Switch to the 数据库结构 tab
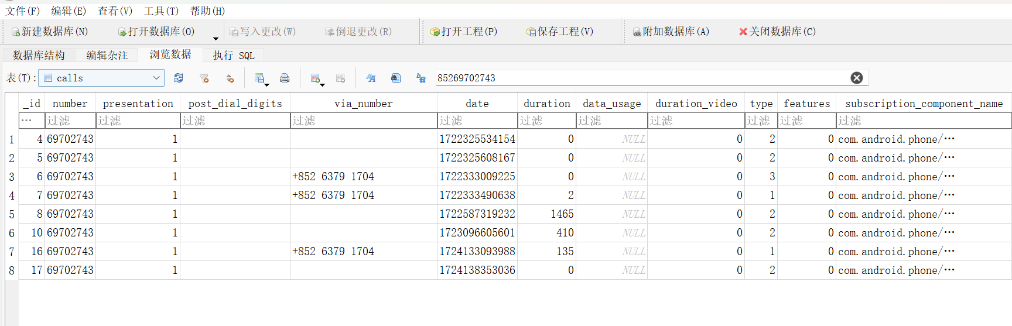This screenshot has width=1012, height=326. (x=39, y=55)
